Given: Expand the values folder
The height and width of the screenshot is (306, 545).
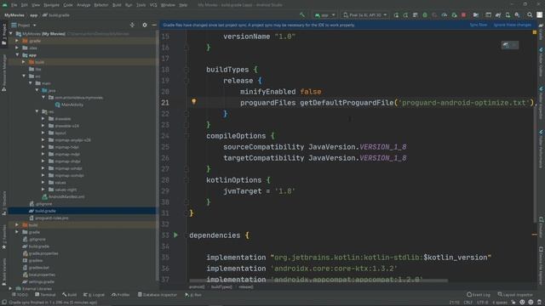Looking at the screenshot, I should [43, 182].
